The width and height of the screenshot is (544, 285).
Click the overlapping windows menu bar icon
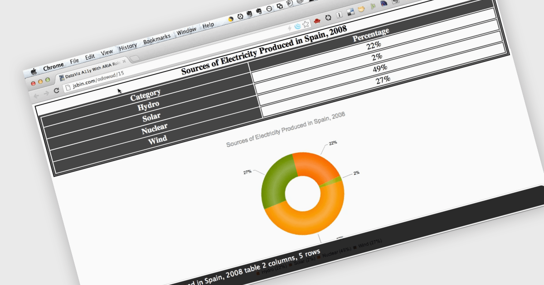click(279, 6)
